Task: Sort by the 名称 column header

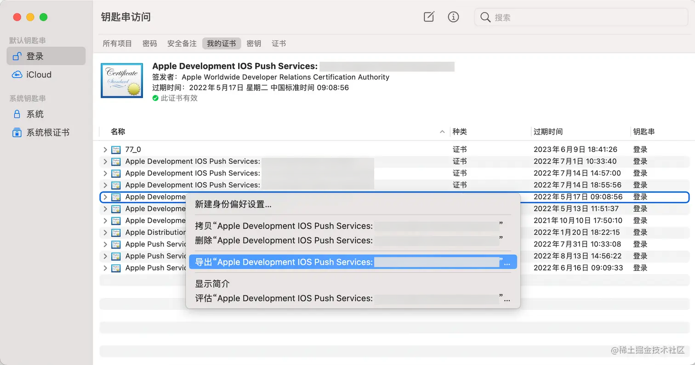Action: [x=118, y=132]
